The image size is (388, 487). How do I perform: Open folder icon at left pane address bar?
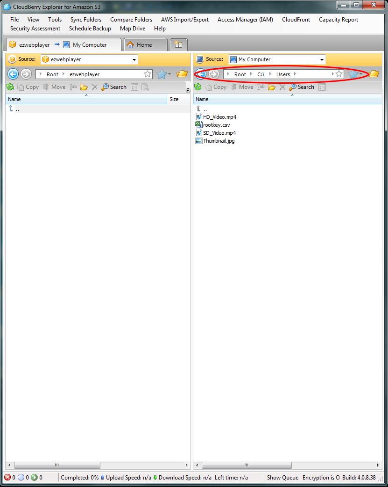tap(182, 74)
